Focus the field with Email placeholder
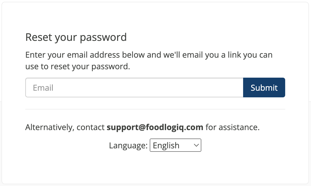Image resolution: width=311 pixels, height=186 pixels. pyautogui.click(x=134, y=87)
